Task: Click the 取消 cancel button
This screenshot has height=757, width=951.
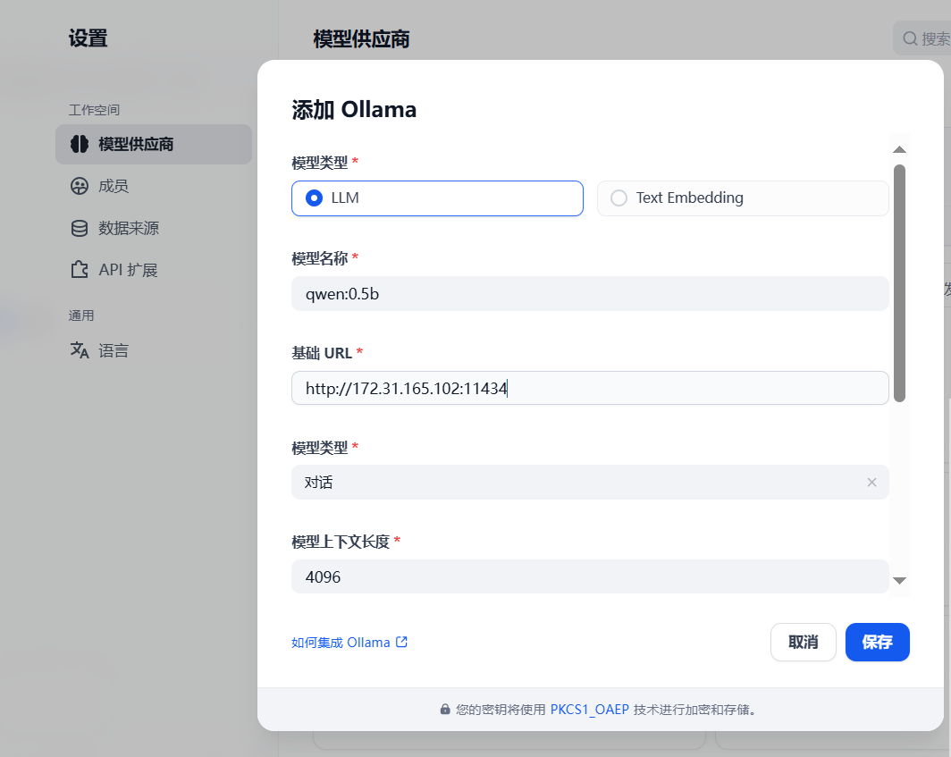Action: coord(803,642)
